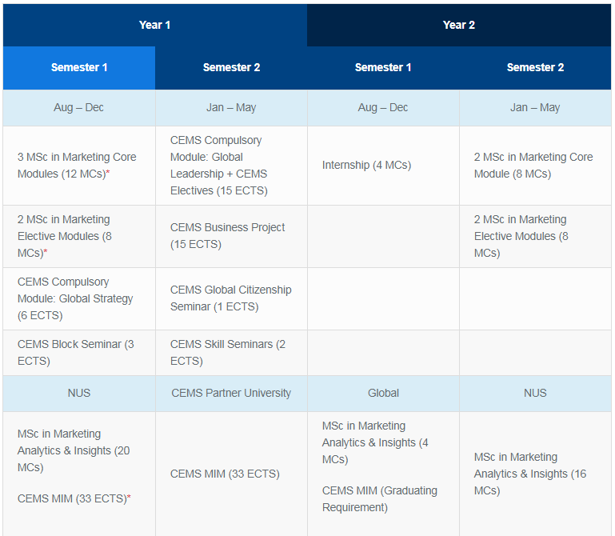Screen dimensions: 615x536
Task: Select the Year 1 Semester 1 header
Action: tap(79, 67)
